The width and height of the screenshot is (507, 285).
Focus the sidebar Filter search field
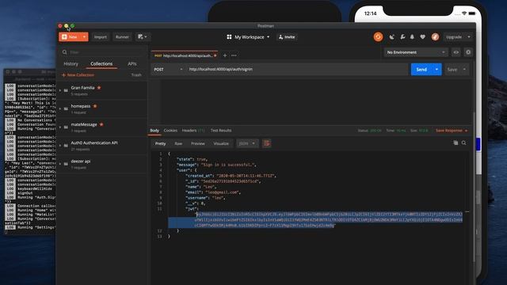point(103,52)
